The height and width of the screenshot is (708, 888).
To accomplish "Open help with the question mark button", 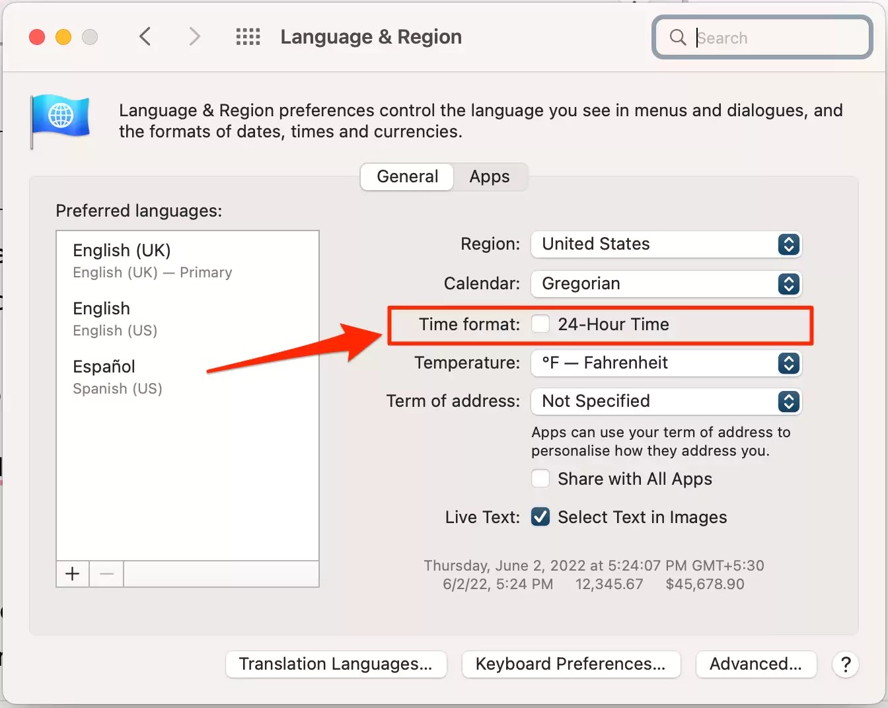I will tap(846, 664).
